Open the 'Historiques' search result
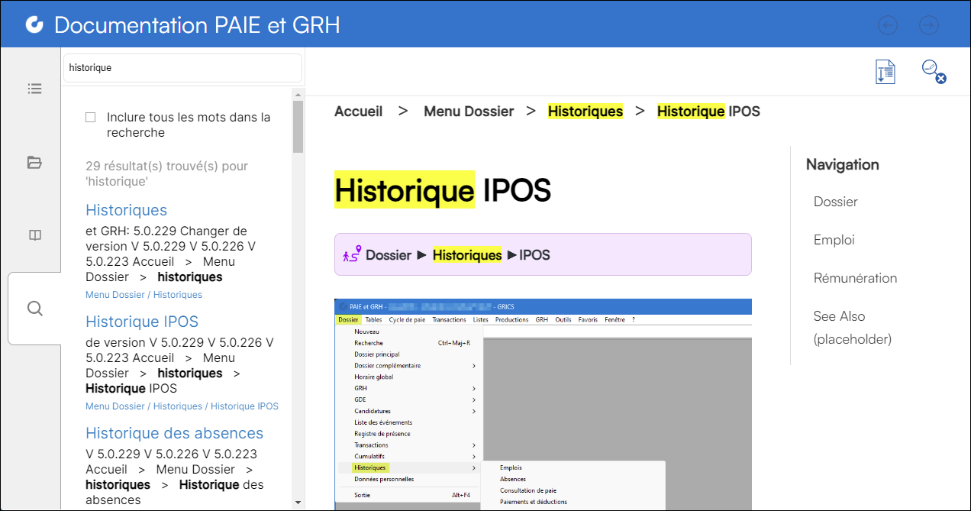Viewport: 971px width, 511px height. click(126, 210)
